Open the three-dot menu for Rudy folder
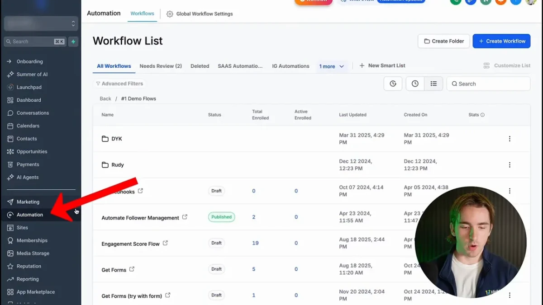 pos(510,165)
